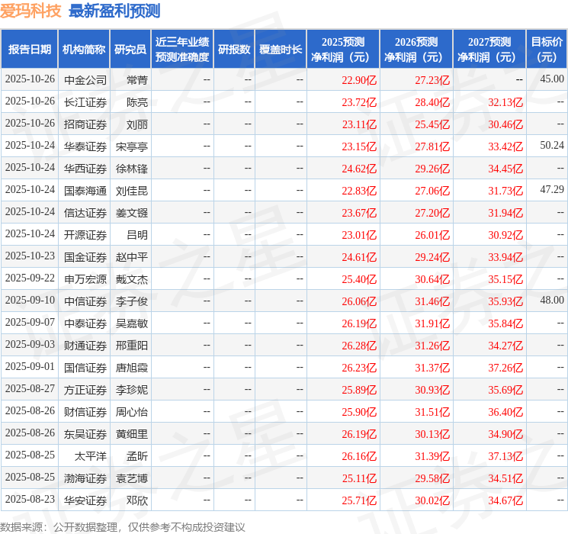Screen dimensions: 568x534
Task: Click the 爱玛科技 stock name title
Action: click(31, 11)
